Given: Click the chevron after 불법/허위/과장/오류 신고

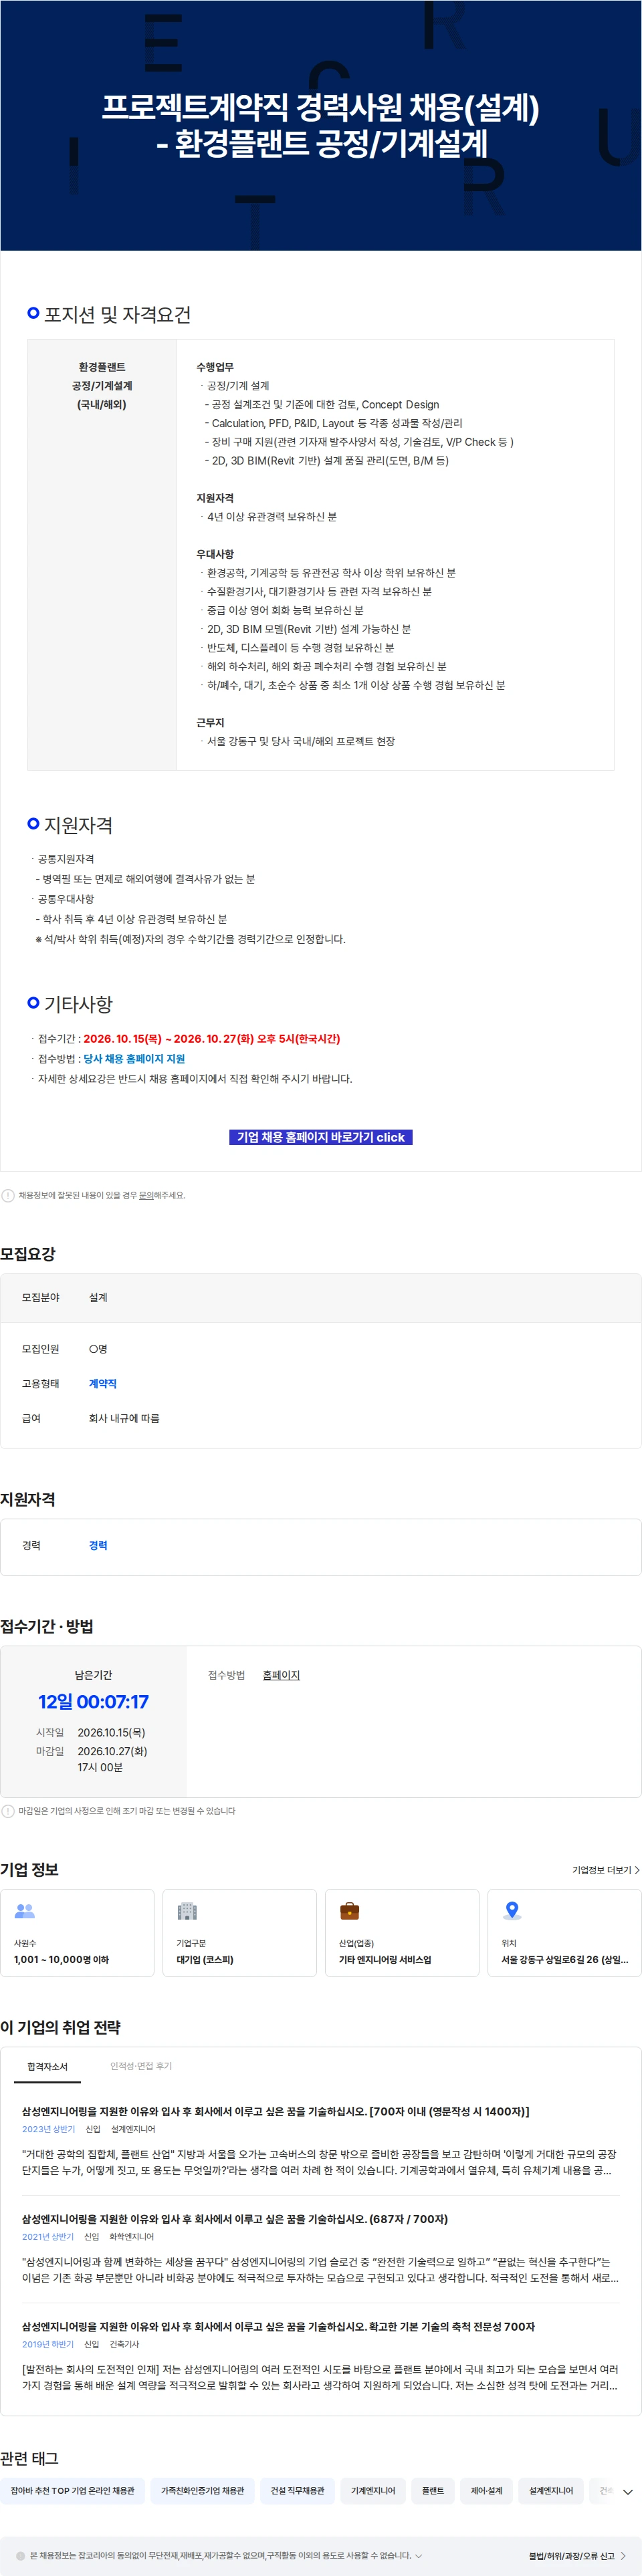Looking at the screenshot, I should coord(623,2556).
